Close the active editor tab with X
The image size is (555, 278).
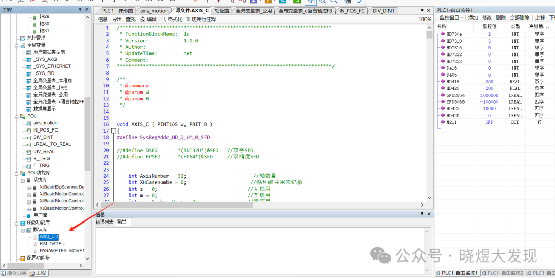pos(428,10)
